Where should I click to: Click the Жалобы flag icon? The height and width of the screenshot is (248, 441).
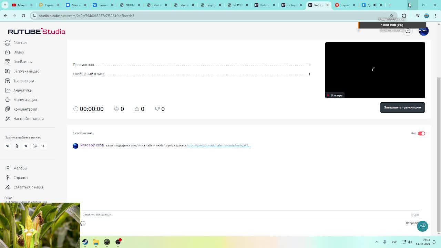(7, 168)
